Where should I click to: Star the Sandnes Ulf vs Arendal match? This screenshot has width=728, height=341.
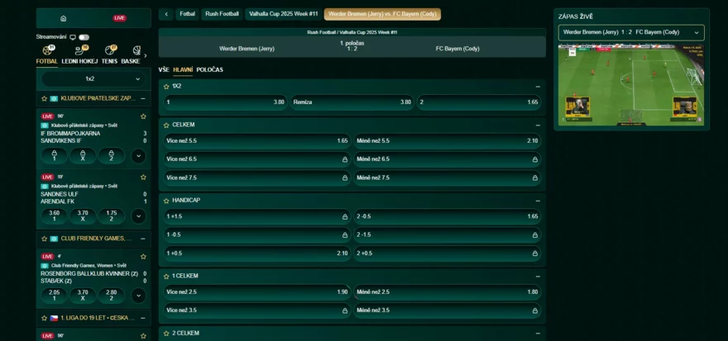143,177
